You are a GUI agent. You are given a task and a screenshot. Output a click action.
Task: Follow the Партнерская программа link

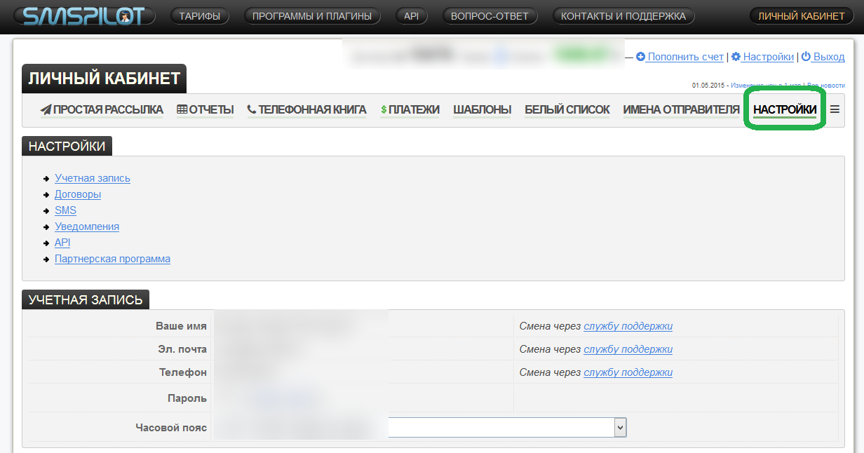click(x=112, y=259)
